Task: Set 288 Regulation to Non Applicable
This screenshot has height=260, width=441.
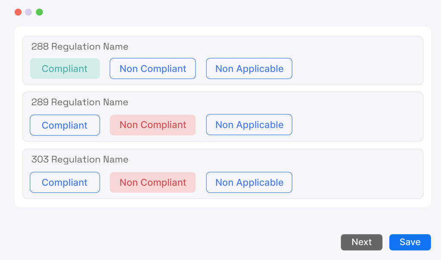Action: click(249, 69)
